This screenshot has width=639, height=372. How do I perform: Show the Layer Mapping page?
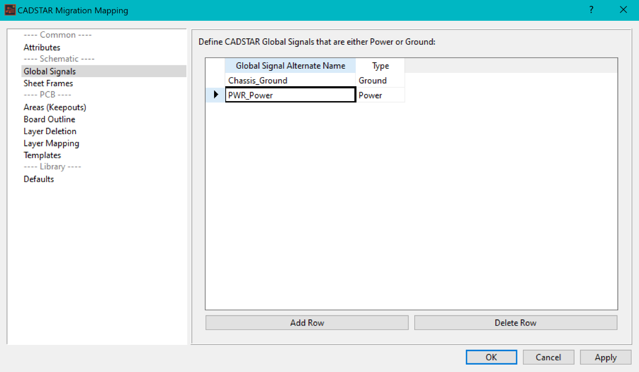pos(52,143)
